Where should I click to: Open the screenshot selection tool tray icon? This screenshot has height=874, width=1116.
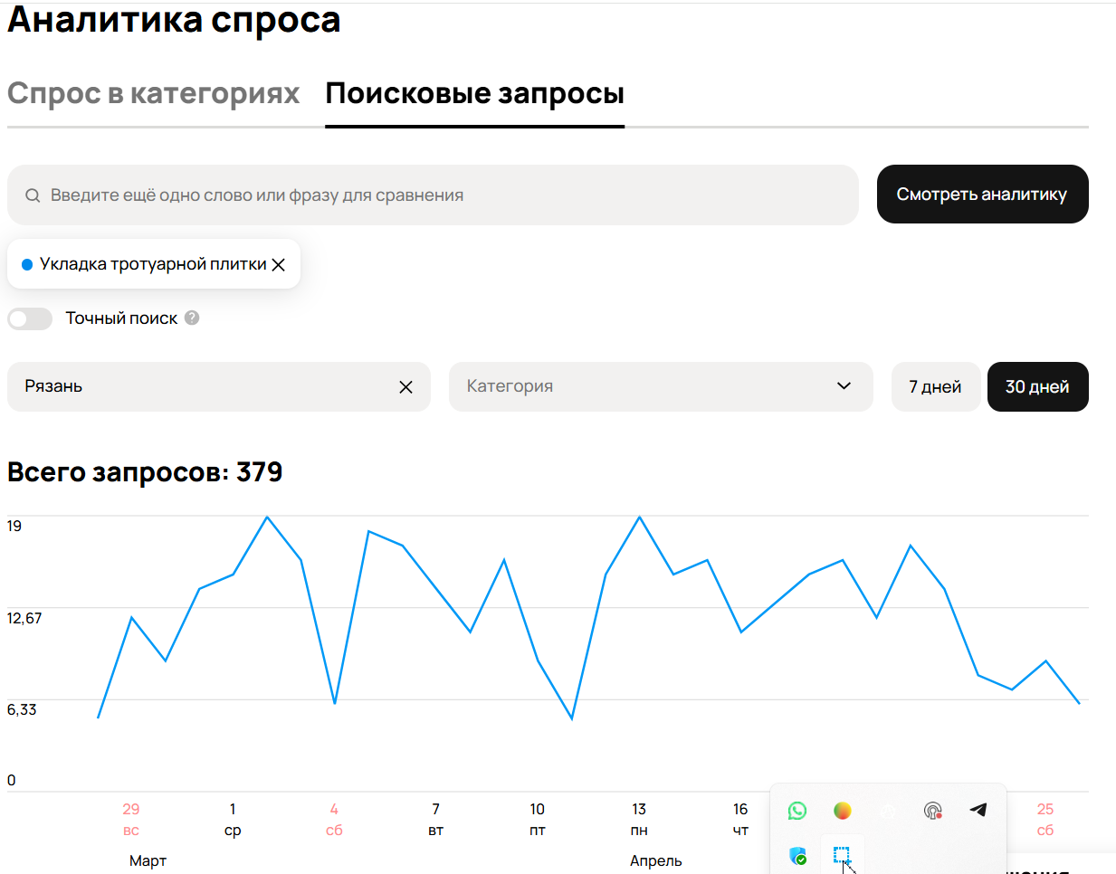842,855
